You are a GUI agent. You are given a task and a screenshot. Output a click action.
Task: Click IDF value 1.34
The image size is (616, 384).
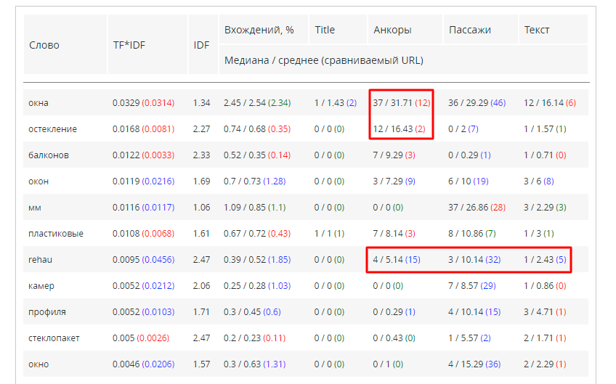click(x=201, y=103)
